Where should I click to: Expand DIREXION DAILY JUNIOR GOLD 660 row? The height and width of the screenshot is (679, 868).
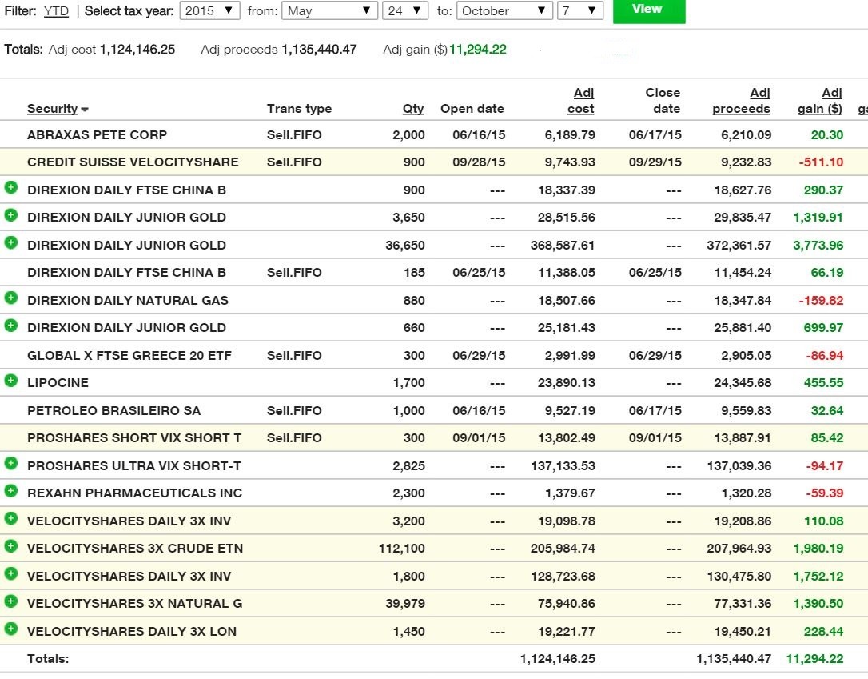coord(10,325)
